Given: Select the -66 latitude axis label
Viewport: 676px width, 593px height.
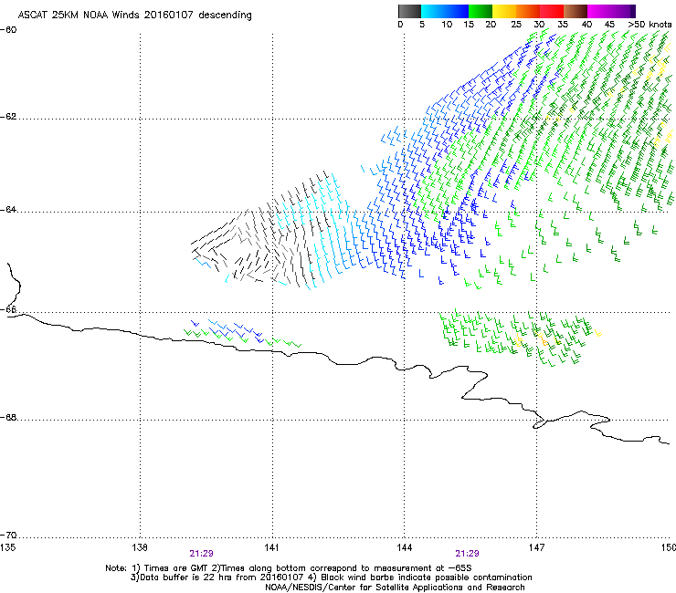Looking at the screenshot, I should (8, 309).
